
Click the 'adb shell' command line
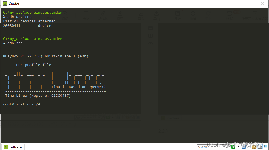(x=17, y=43)
